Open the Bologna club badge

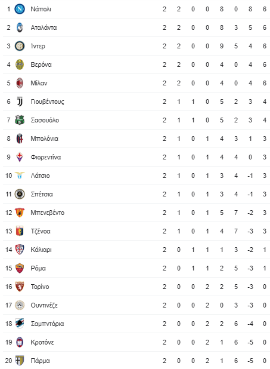(x=20, y=139)
